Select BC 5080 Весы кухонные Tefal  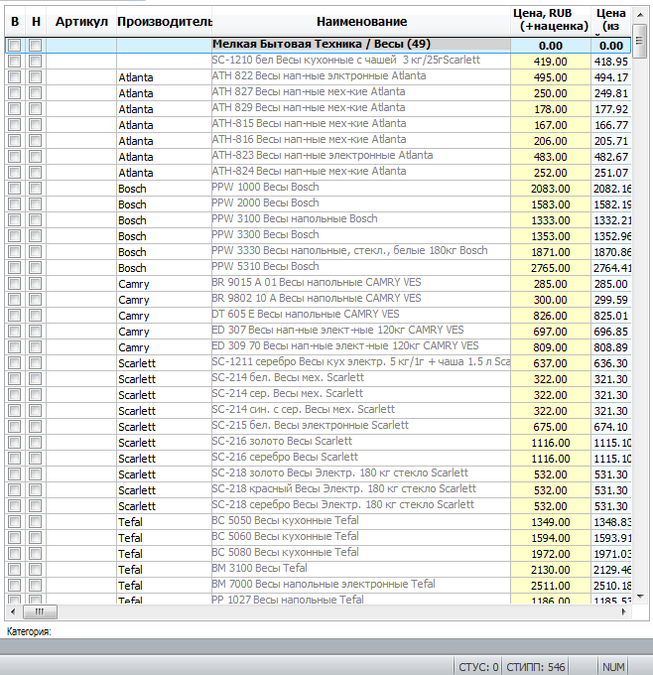[319, 554]
